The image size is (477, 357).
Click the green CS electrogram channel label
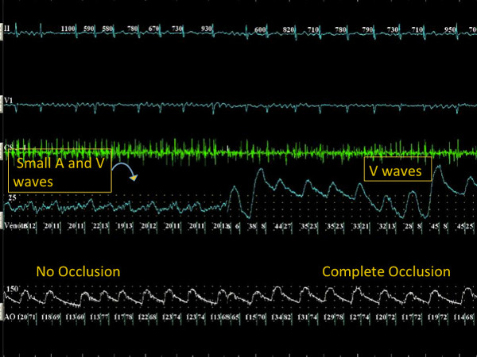tap(15, 148)
